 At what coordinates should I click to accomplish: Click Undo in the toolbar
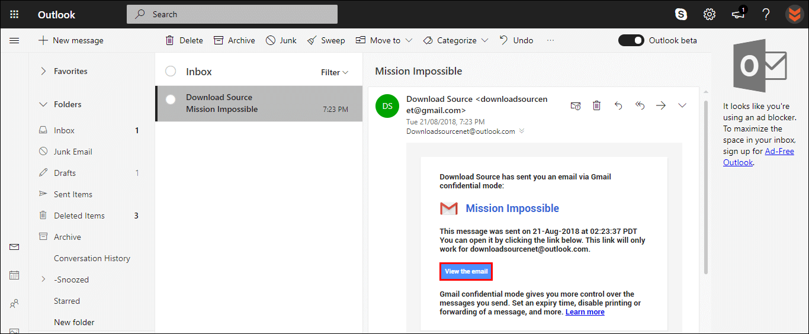coord(516,40)
